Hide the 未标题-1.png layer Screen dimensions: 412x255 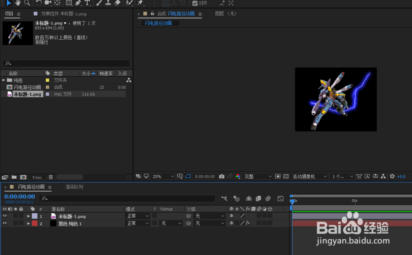pos(5,216)
